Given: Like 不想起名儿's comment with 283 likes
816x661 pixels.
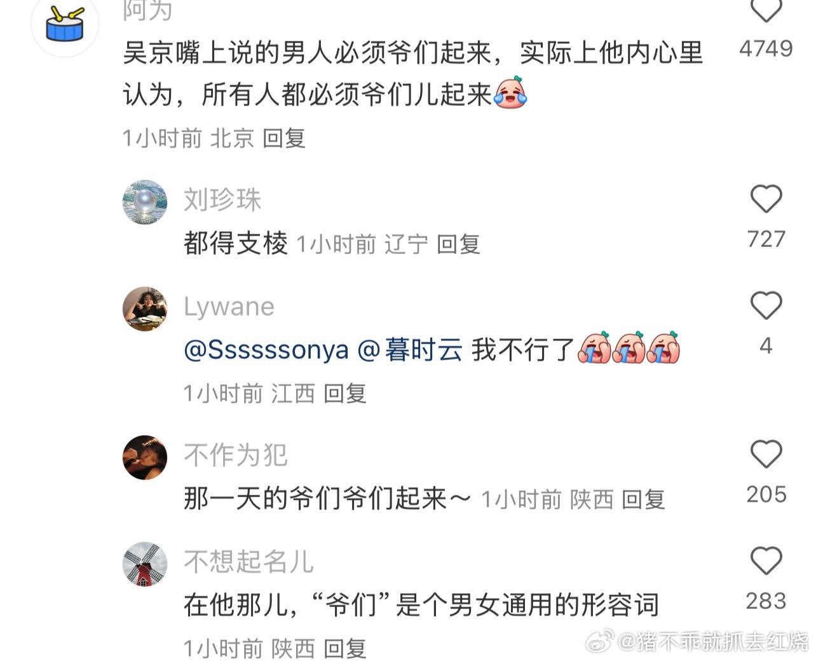Looking at the screenshot, I should pyautogui.click(x=766, y=561).
